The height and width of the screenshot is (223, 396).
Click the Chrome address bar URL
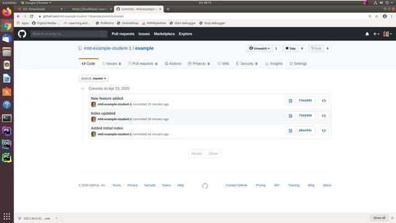[84, 16]
